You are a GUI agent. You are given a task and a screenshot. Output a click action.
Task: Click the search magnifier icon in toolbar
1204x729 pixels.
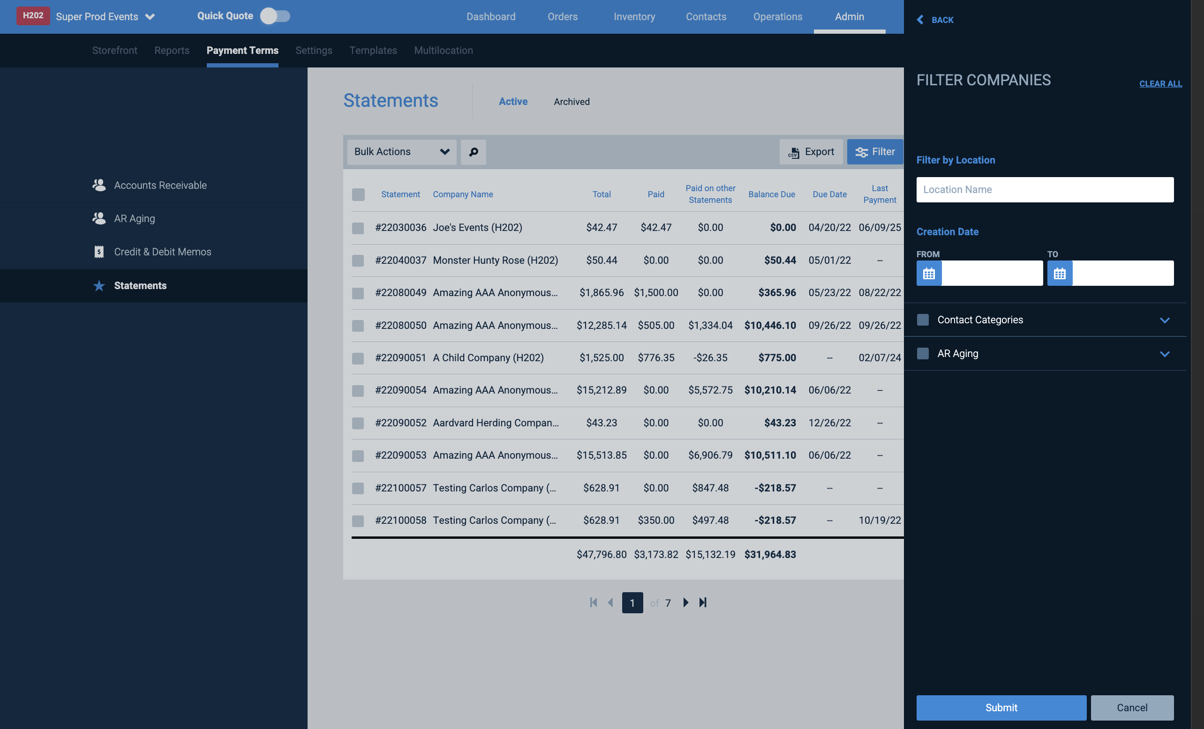click(x=473, y=152)
